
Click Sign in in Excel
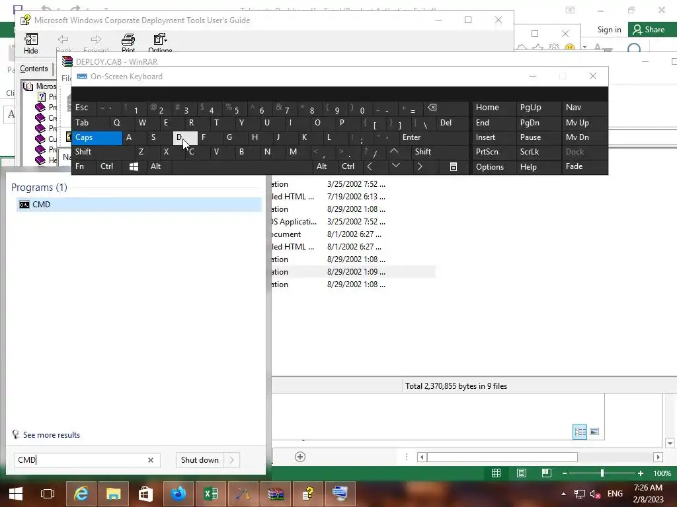(609, 30)
